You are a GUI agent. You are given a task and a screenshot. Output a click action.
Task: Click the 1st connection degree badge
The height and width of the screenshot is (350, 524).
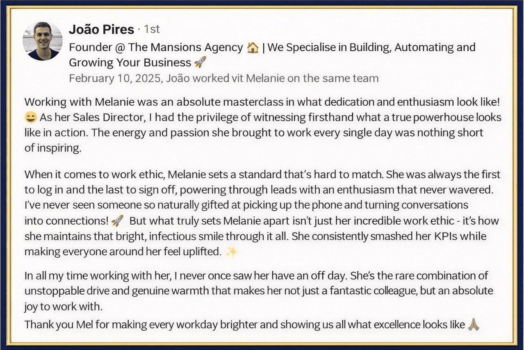coord(152,30)
